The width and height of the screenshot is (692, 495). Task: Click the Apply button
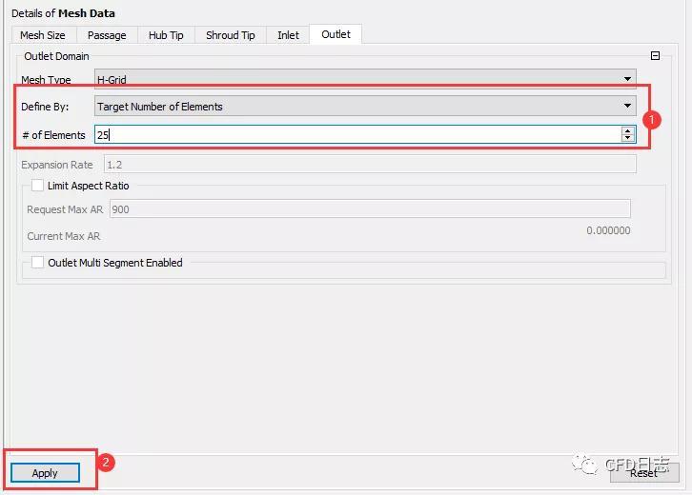[45, 473]
